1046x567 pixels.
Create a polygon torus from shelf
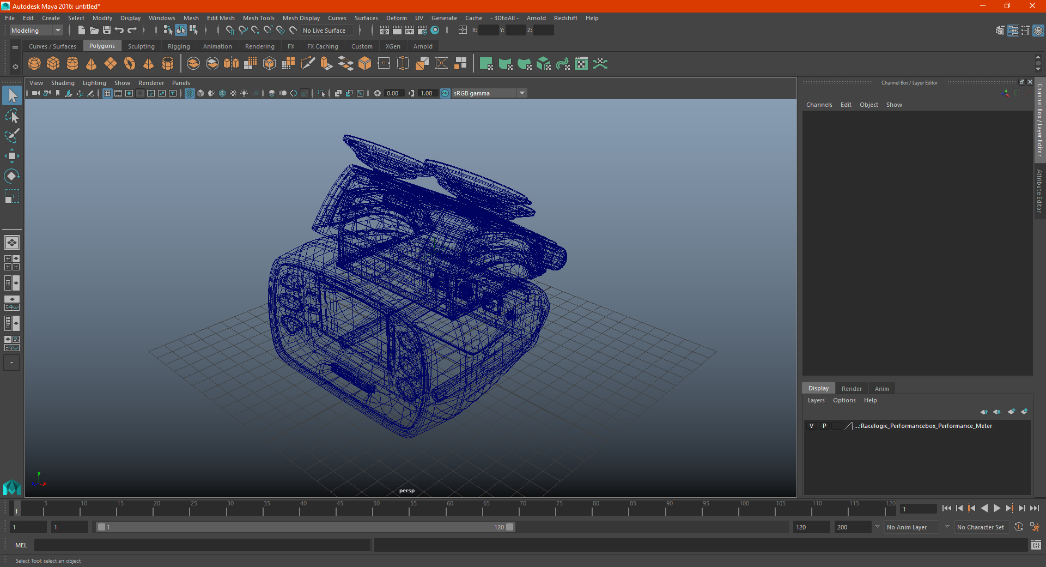[x=130, y=64]
